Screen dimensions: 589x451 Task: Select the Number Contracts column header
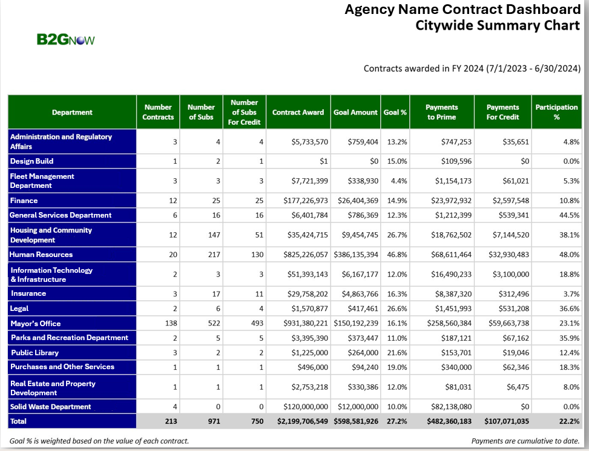[158, 112]
